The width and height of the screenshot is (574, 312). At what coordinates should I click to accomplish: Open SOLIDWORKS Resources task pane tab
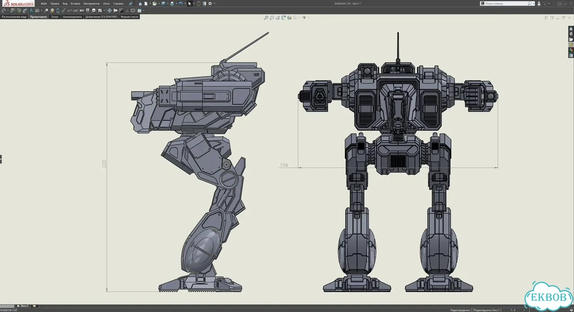[571, 29]
